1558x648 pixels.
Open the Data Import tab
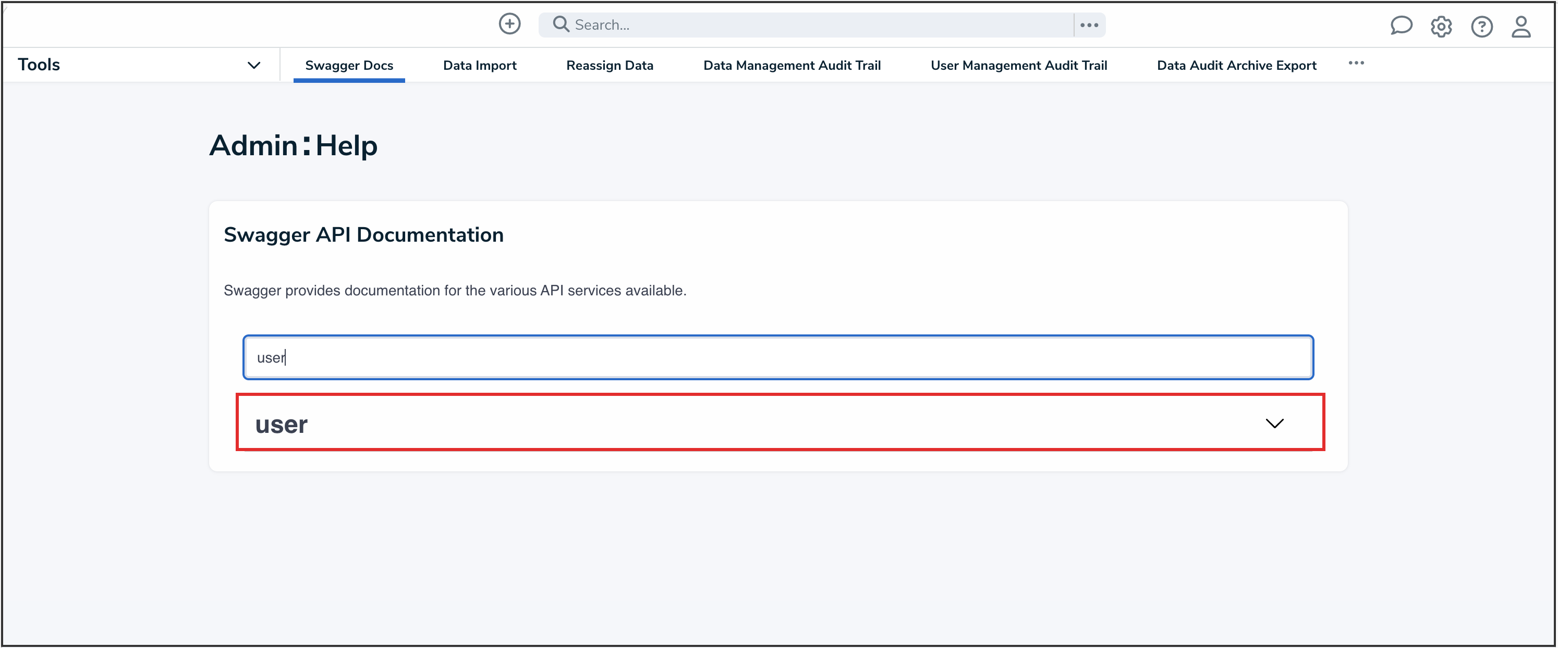tap(480, 65)
